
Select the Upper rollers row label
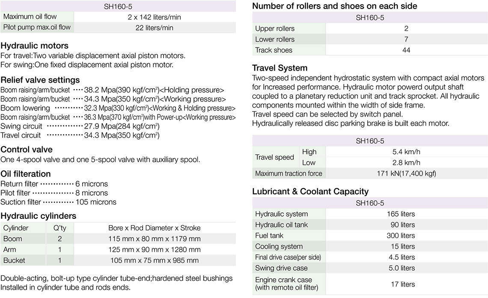pyautogui.click(x=275, y=29)
